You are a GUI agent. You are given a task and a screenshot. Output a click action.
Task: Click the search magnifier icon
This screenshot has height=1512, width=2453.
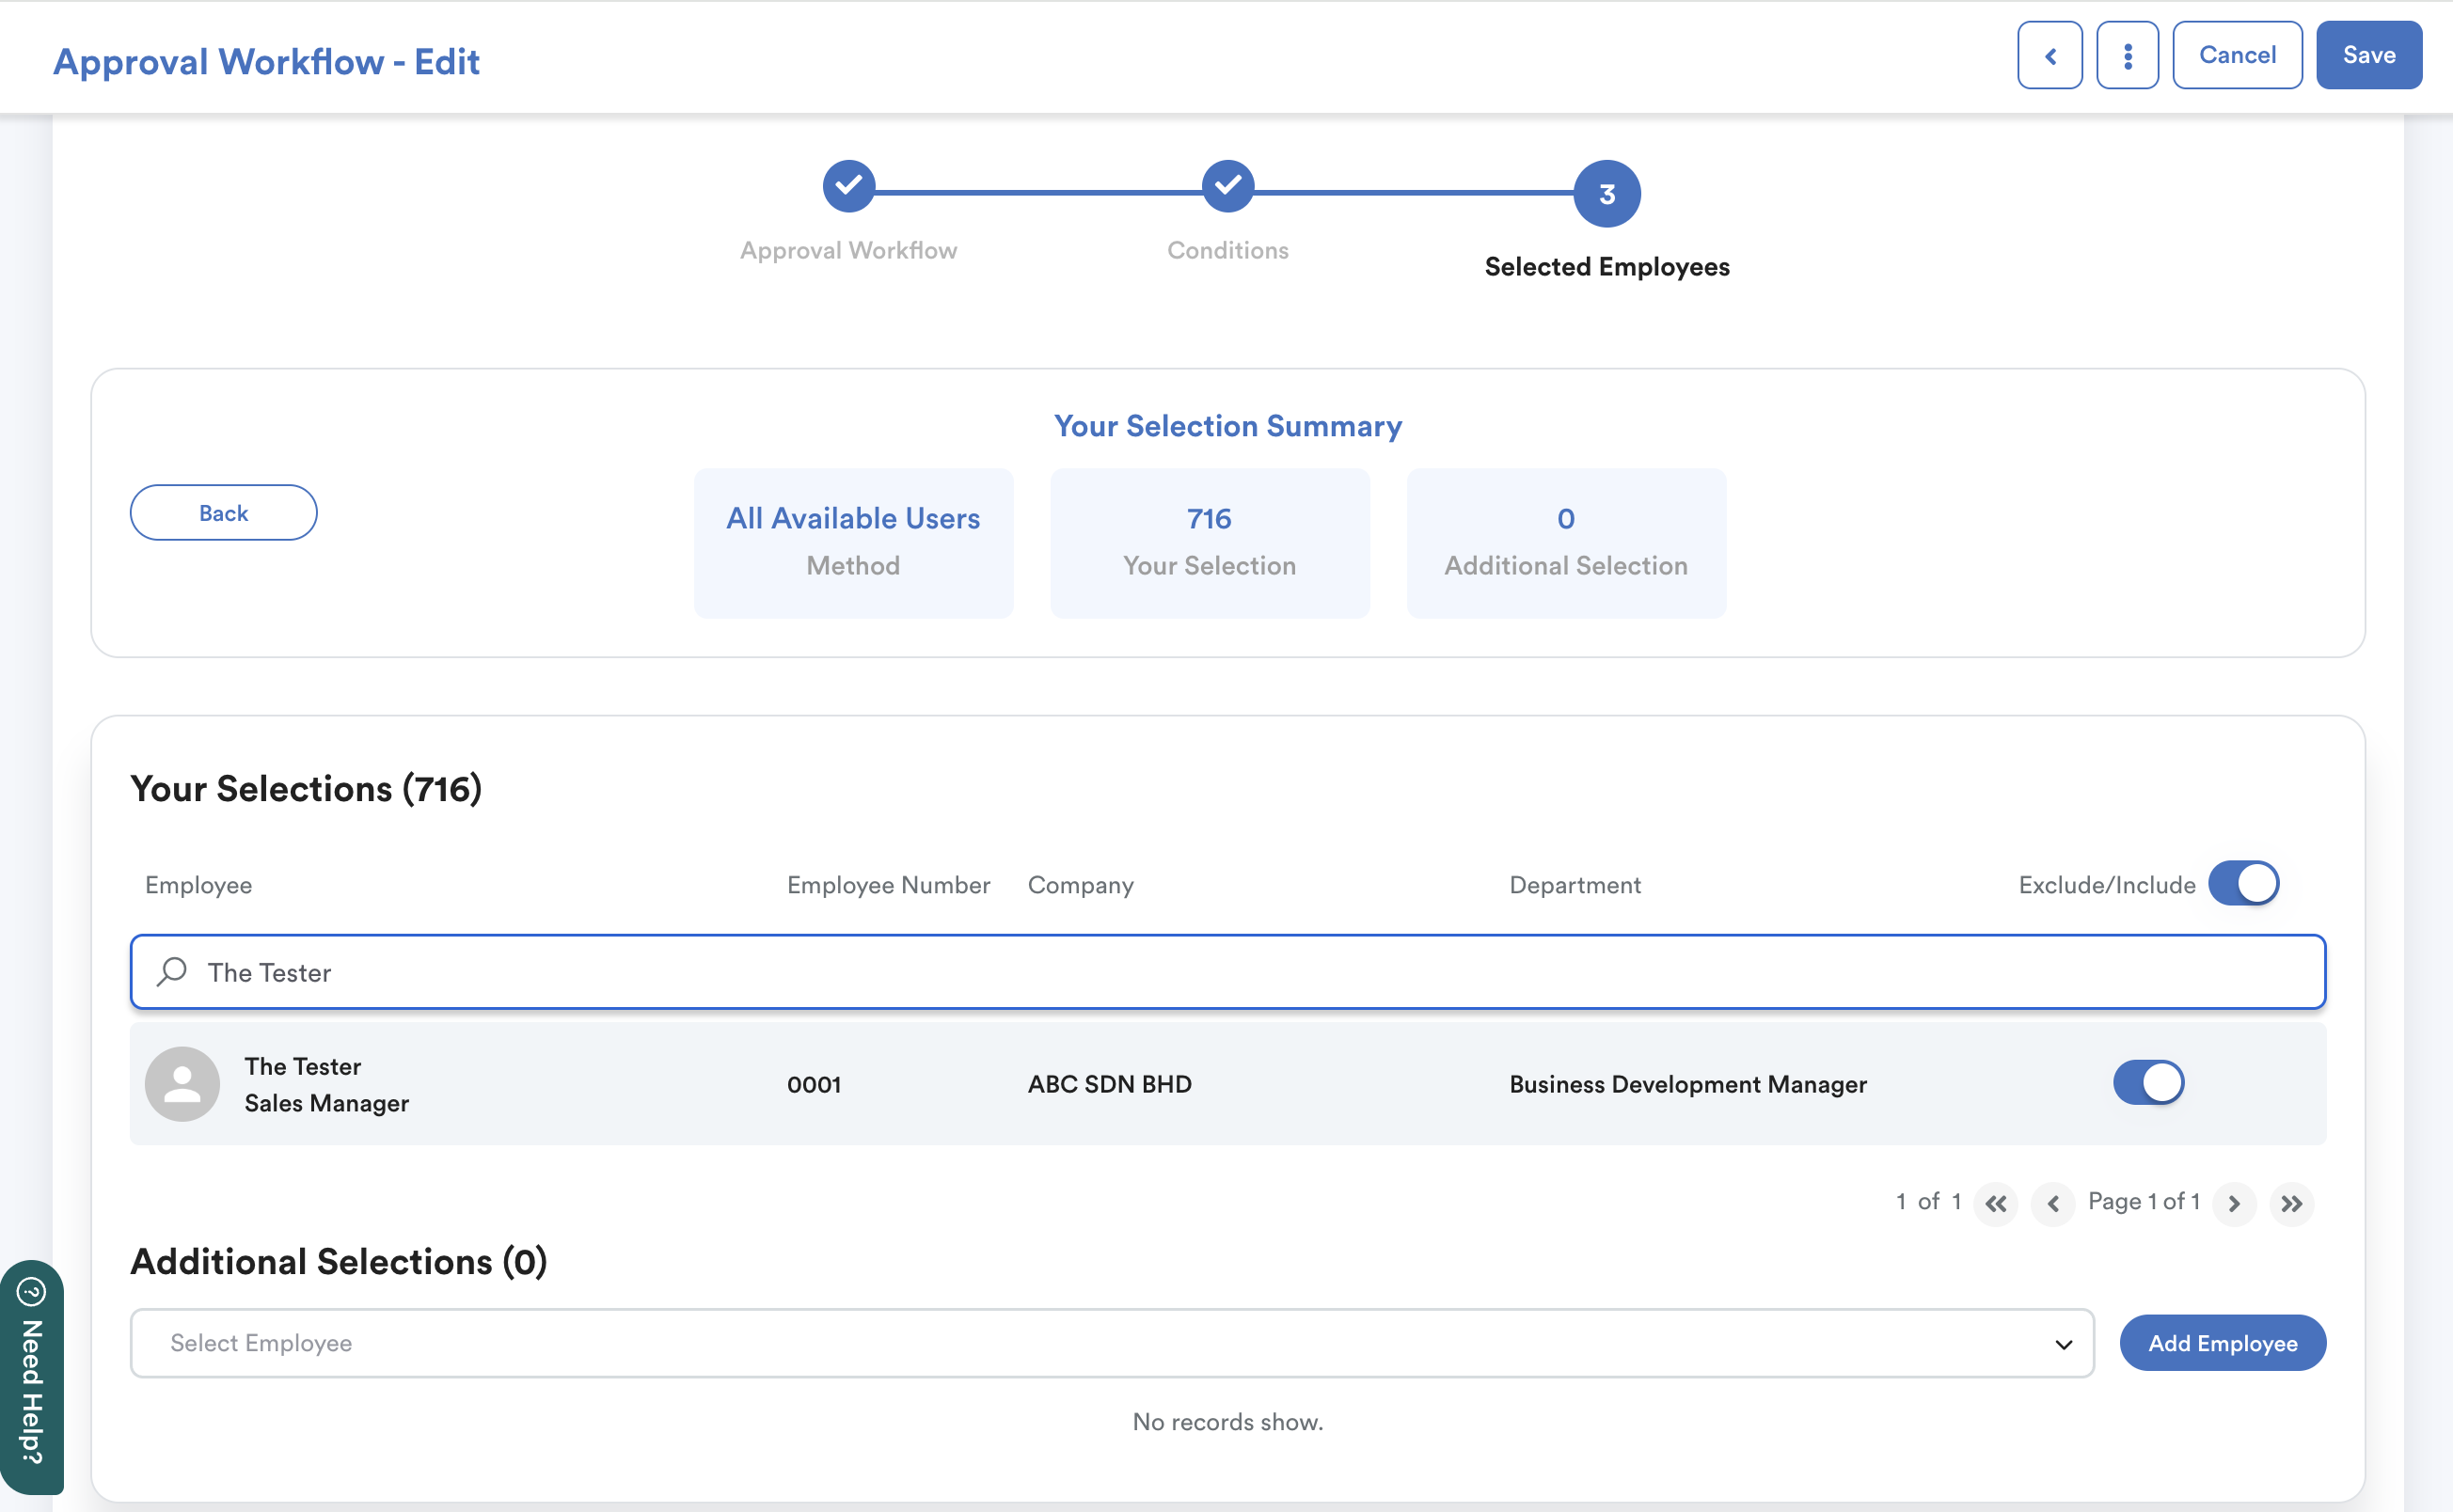[172, 971]
